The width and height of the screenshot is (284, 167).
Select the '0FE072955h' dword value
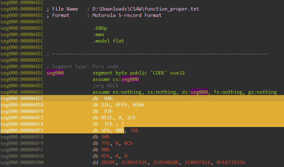(x=231, y=163)
